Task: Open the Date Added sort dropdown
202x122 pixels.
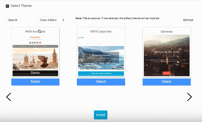Action: [52, 20]
